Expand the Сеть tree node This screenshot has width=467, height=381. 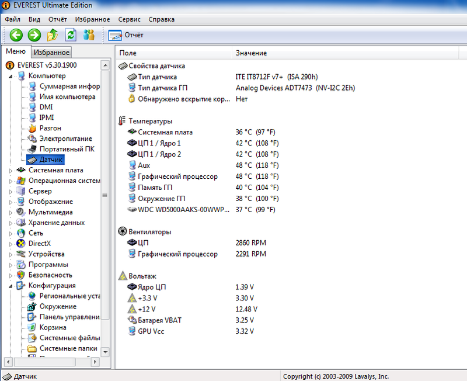[x=11, y=234]
